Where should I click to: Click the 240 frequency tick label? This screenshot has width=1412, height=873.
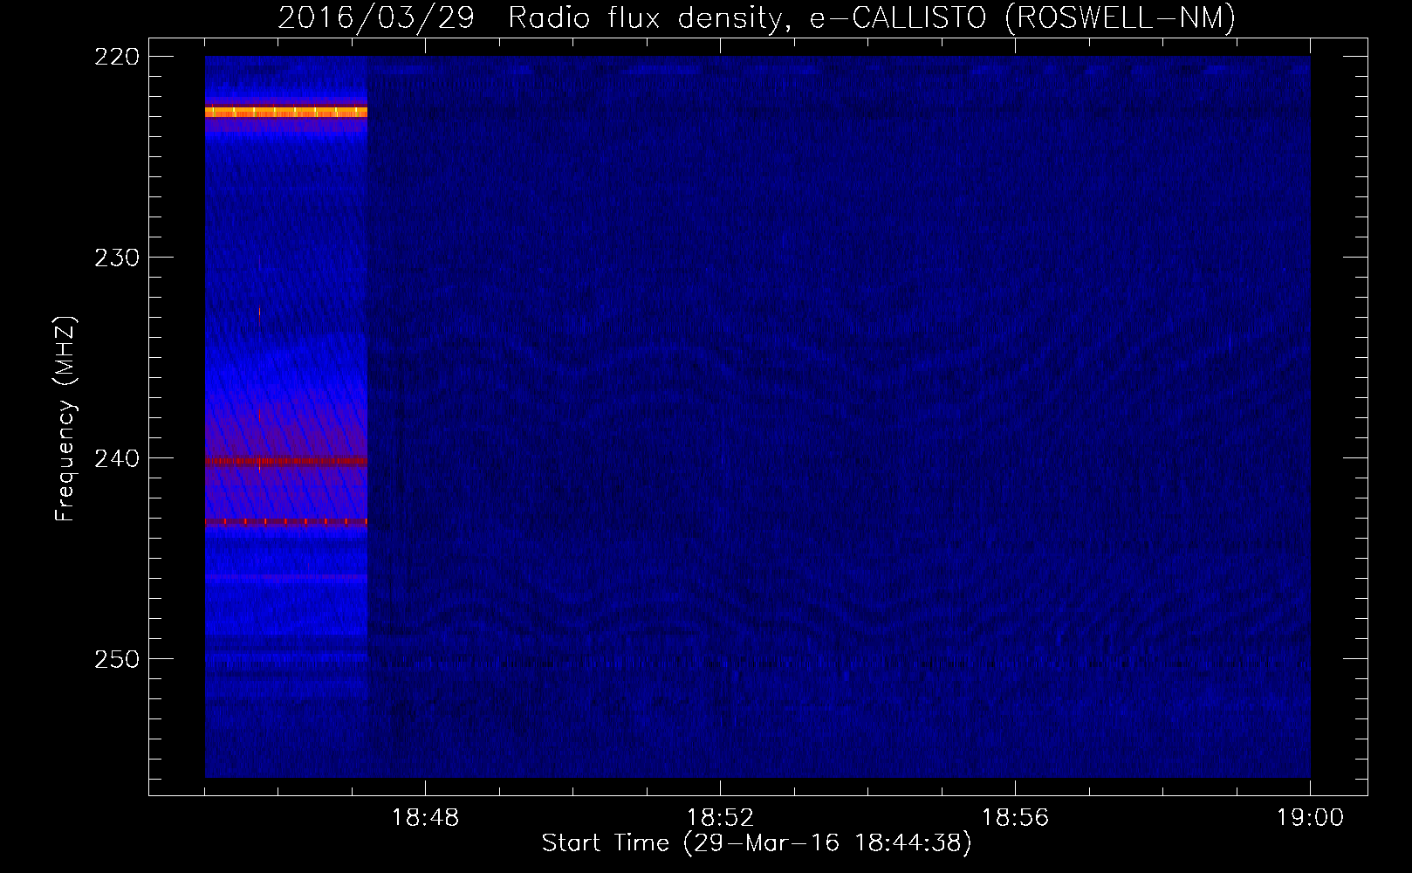coord(116,458)
